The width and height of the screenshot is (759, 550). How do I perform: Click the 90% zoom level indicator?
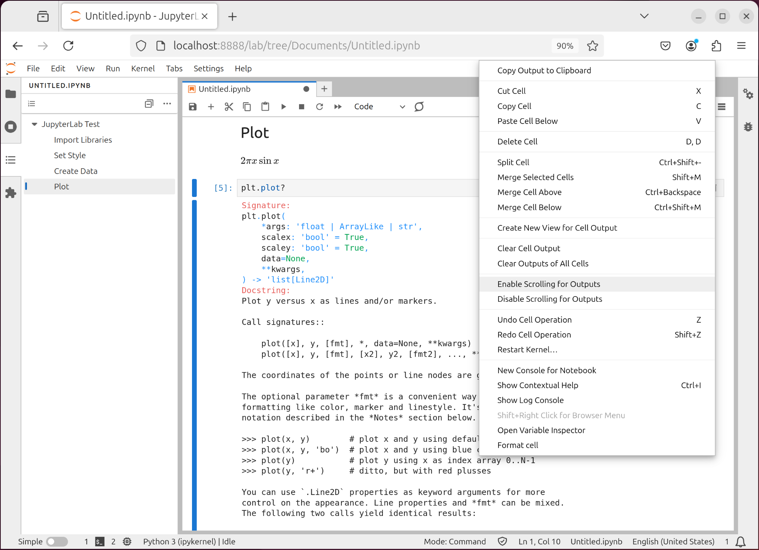click(564, 46)
